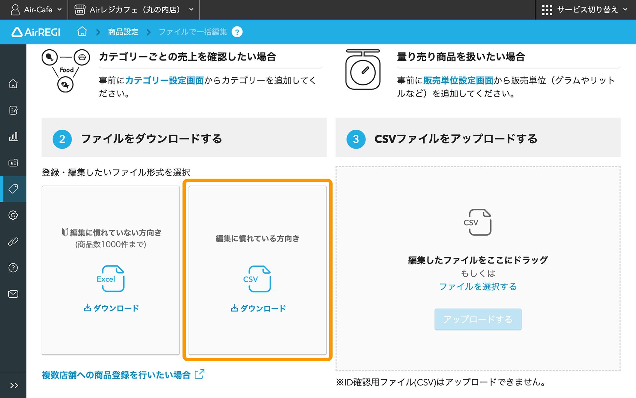Click the ファイルを選択する upload link
The height and width of the screenshot is (398, 636).
pyautogui.click(x=478, y=287)
